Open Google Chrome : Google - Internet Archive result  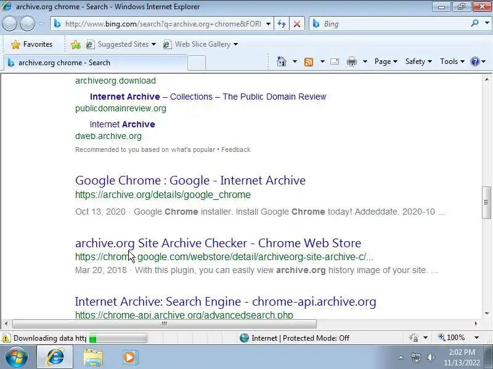[x=190, y=180]
